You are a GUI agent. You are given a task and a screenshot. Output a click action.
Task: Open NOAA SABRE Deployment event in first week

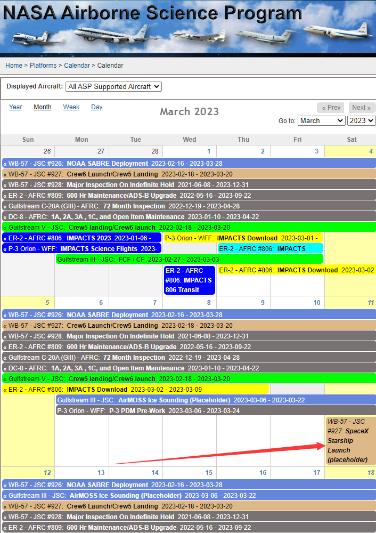click(189, 164)
